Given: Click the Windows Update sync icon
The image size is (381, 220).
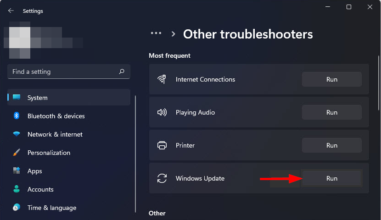Looking at the screenshot, I should 162,178.
